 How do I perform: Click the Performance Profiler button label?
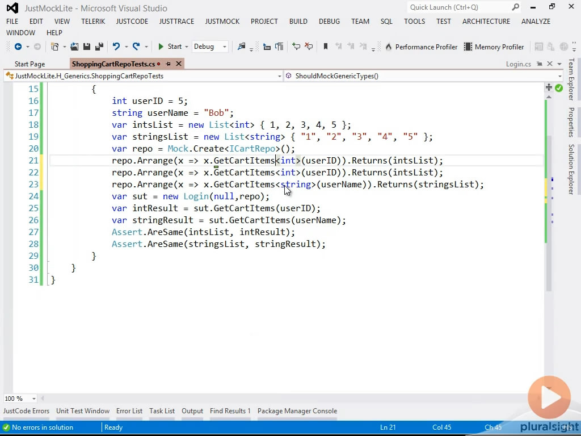click(426, 47)
